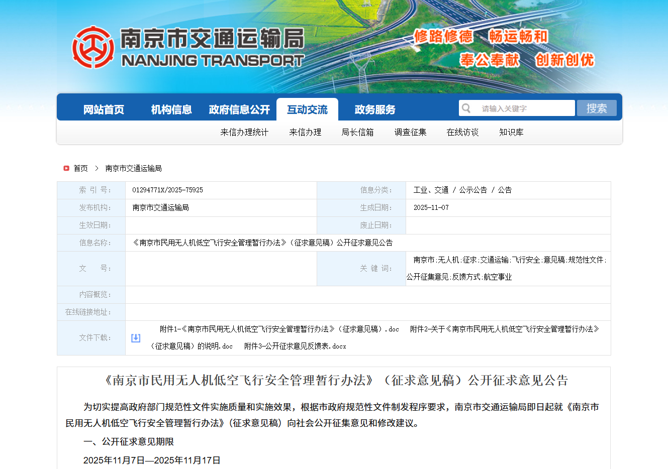Open 来信办理 submenu item

point(305,132)
